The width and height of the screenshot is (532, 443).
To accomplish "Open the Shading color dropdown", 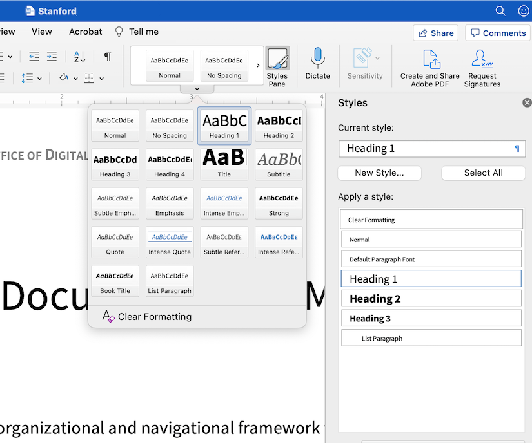I will [74, 78].
